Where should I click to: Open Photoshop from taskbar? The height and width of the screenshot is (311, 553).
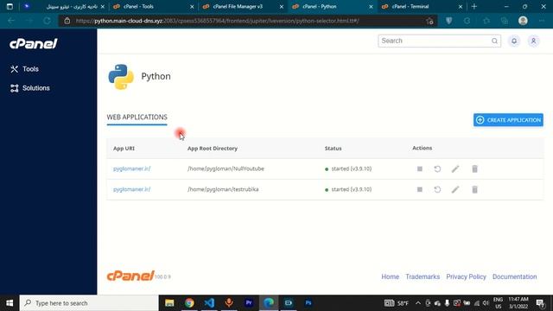pos(308,303)
